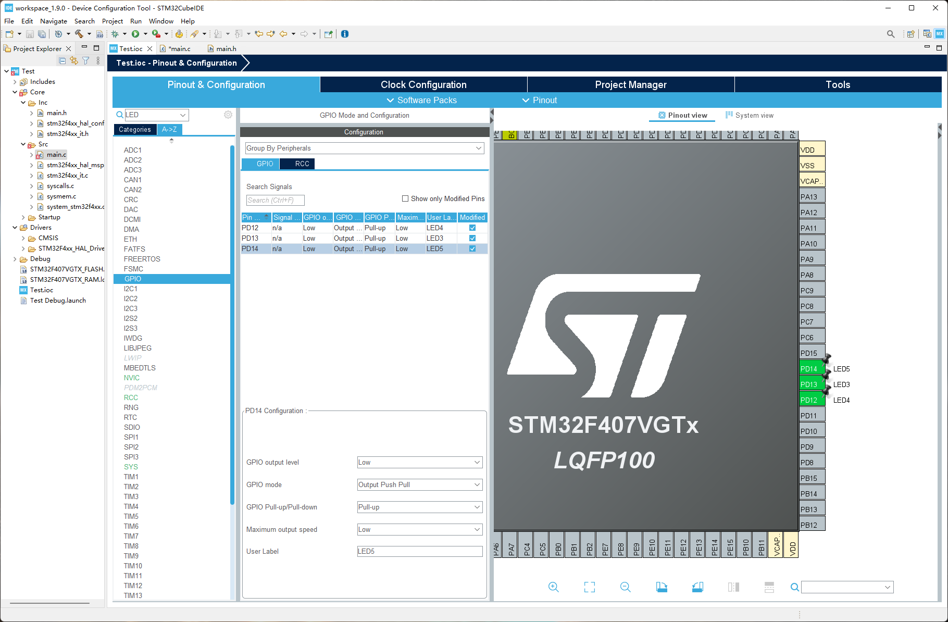
Task: Click the PD14 pin on the chip
Action: (811, 369)
